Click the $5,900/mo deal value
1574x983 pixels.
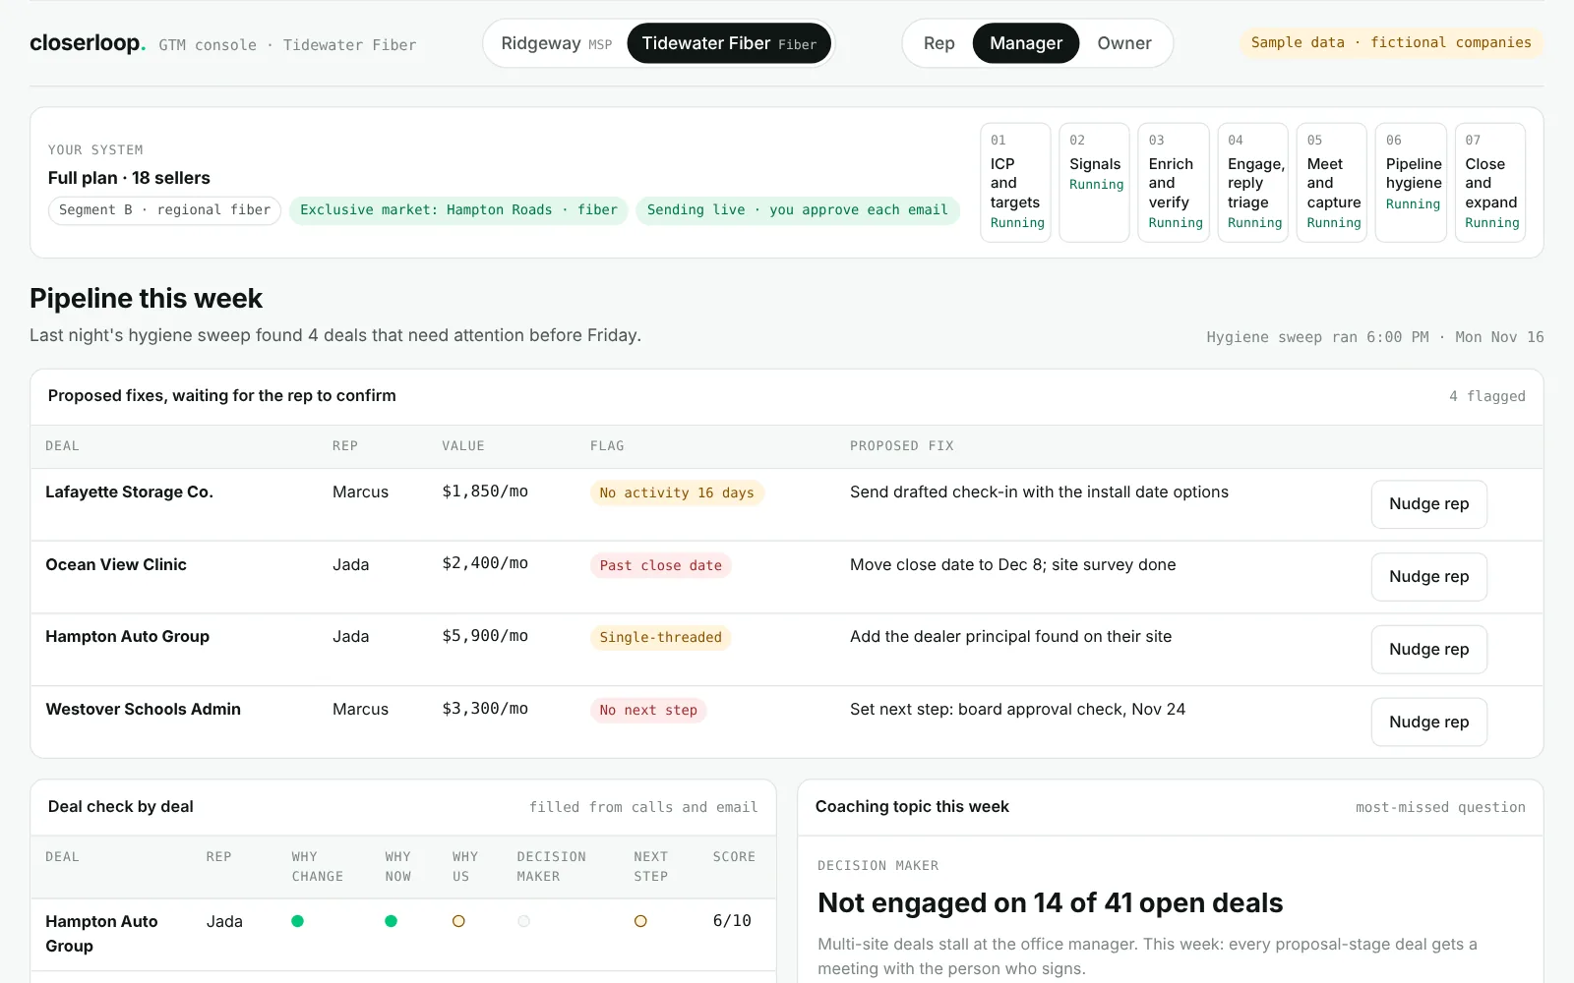coord(485,637)
